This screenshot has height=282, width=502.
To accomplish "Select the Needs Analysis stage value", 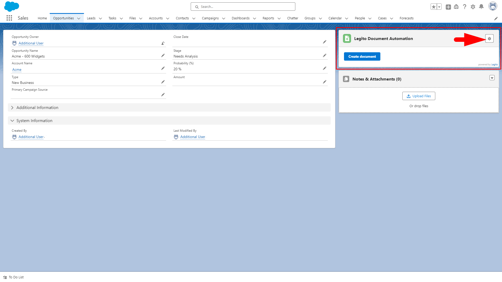I will (x=185, y=56).
